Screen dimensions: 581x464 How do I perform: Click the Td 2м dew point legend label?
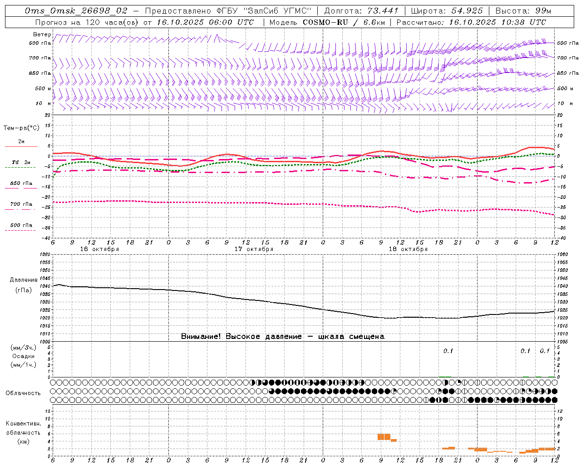point(21,162)
